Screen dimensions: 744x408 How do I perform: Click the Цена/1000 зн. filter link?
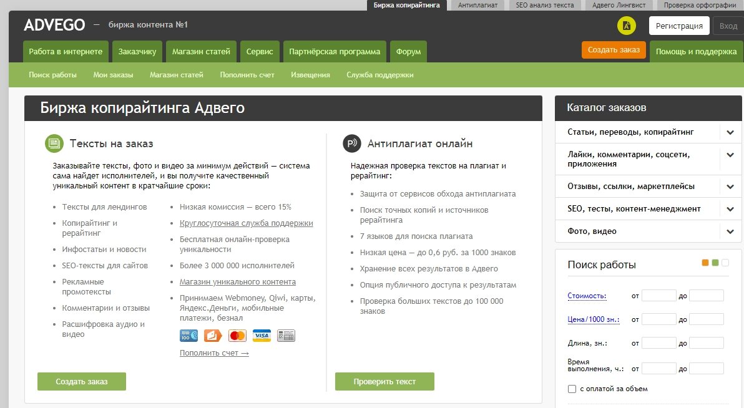pyautogui.click(x=594, y=319)
